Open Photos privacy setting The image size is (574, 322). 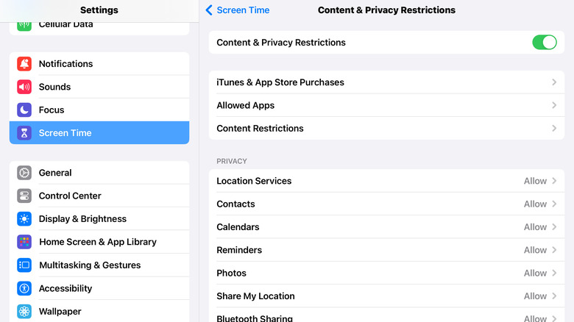tap(386, 273)
